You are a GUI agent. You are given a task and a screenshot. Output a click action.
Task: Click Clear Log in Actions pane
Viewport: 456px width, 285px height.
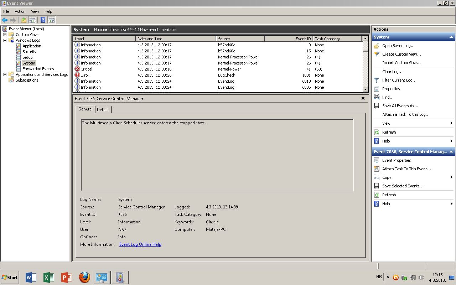click(x=392, y=72)
